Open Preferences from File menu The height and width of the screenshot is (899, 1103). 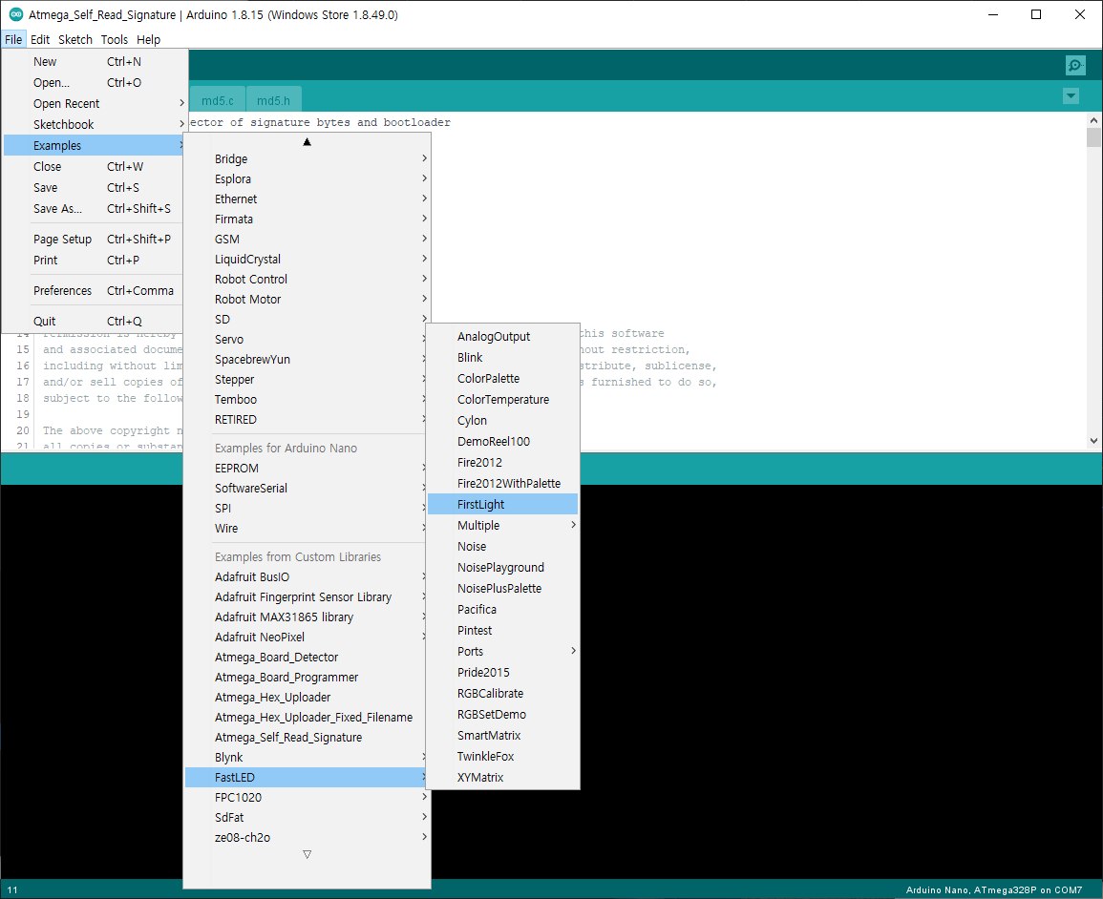pyautogui.click(x=95, y=291)
